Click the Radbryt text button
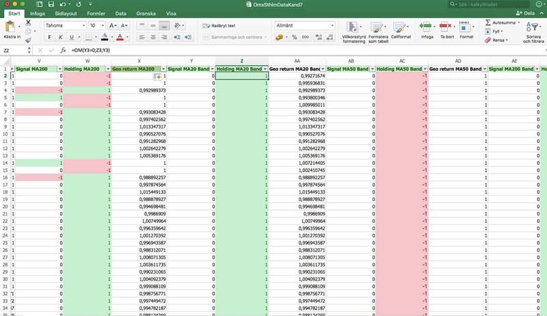This screenshot has width=547, height=316. click(x=219, y=25)
